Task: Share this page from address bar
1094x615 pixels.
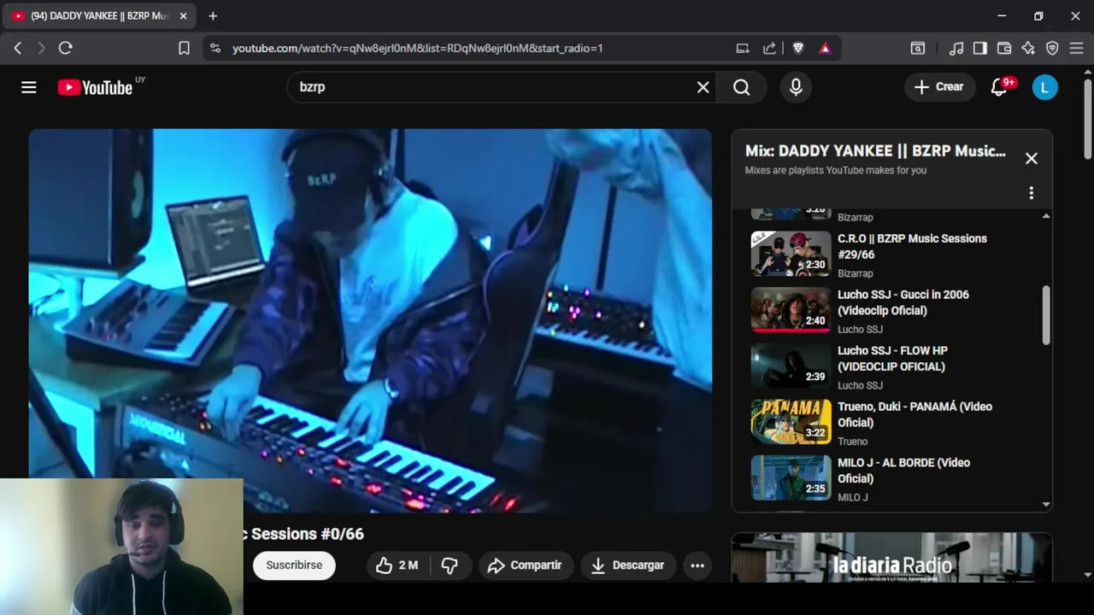Action: [769, 49]
